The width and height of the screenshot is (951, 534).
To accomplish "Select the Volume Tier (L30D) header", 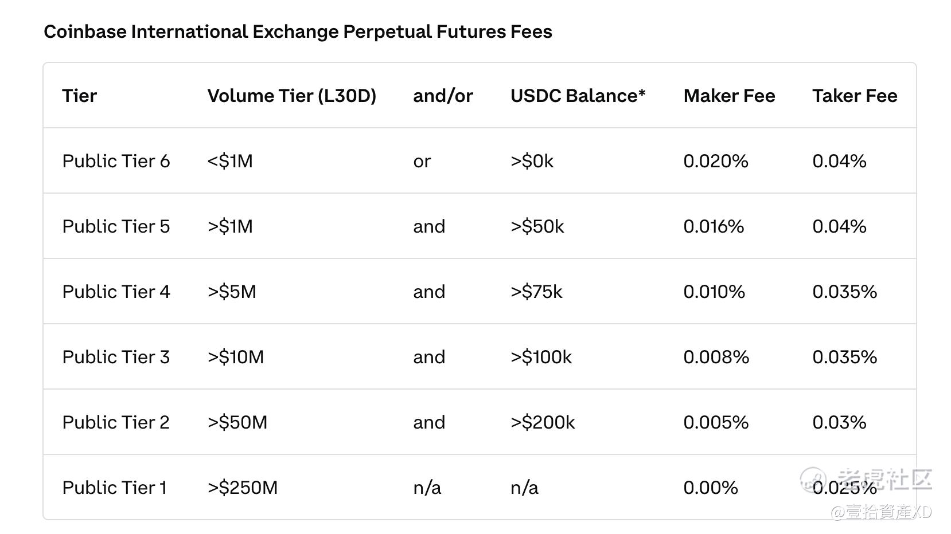I will click(x=291, y=96).
